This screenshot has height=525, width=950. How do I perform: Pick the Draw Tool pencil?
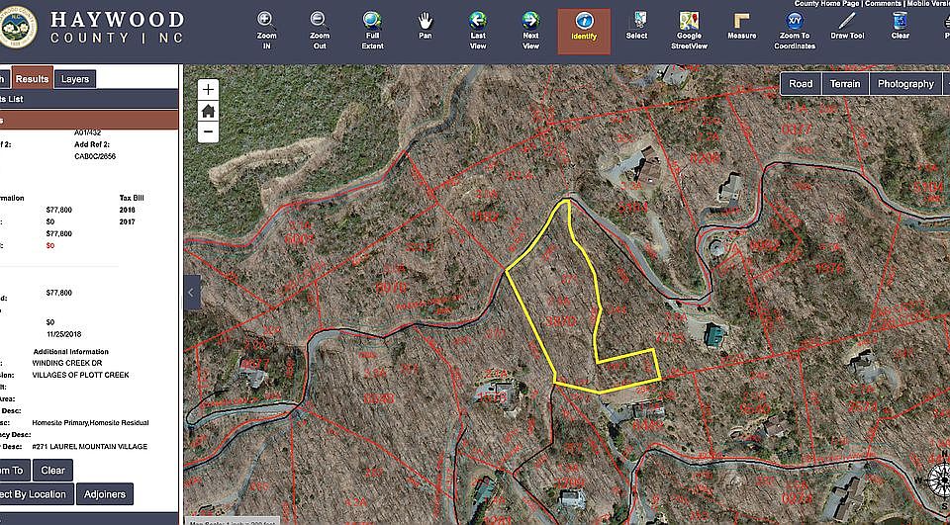pos(847,26)
